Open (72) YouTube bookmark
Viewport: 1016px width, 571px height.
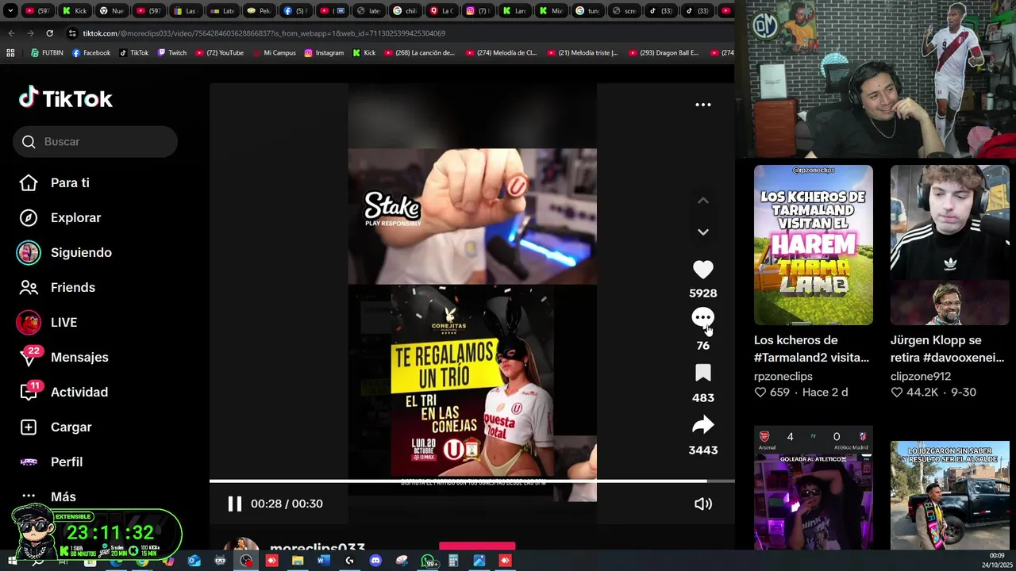tap(219, 53)
